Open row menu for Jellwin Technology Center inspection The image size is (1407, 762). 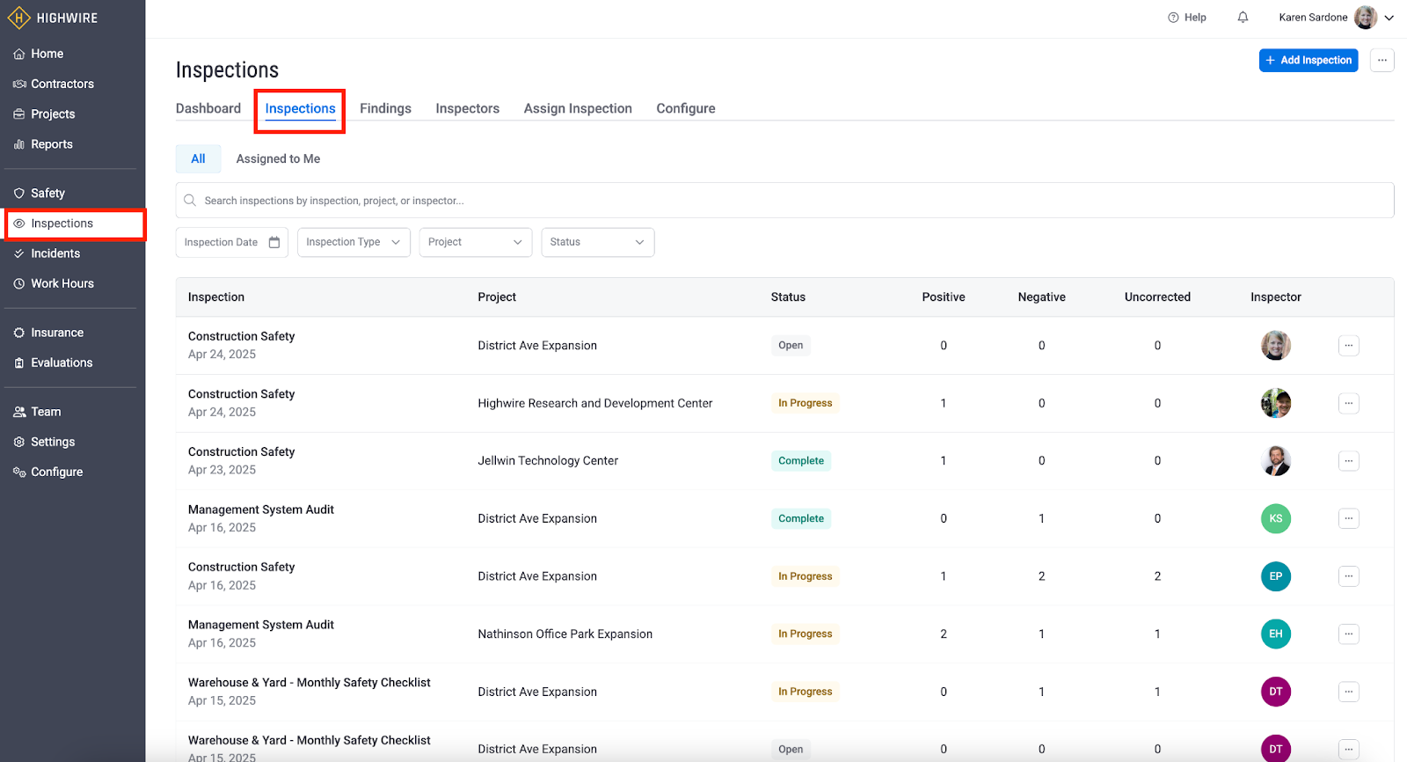[x=1348, y=461]
